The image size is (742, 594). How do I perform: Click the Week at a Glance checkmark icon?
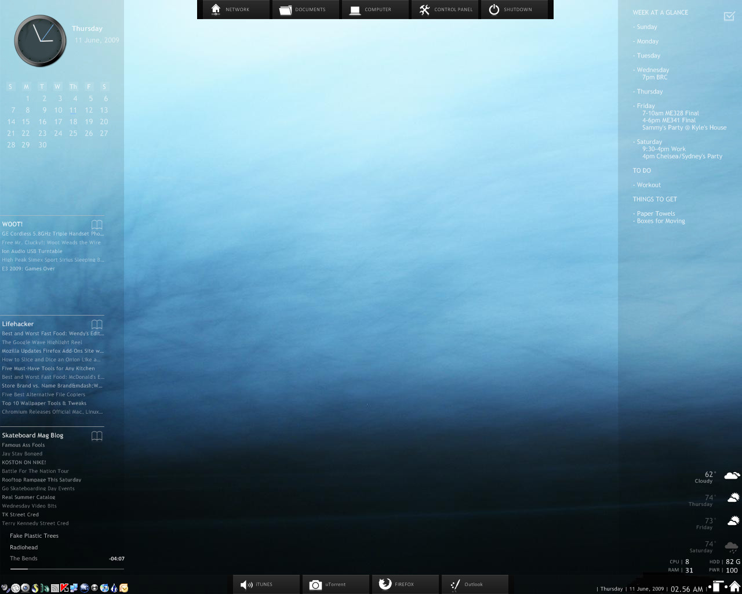point(729,16)
